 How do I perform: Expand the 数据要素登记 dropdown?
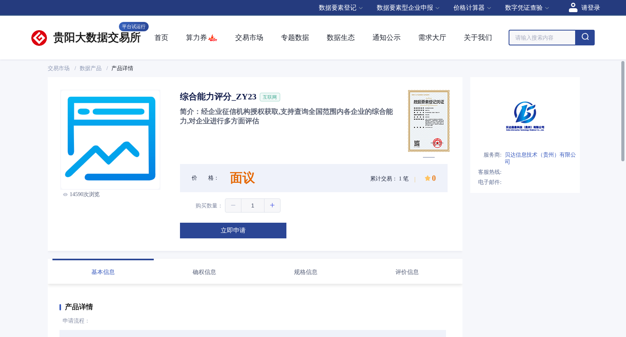point(341,8)
